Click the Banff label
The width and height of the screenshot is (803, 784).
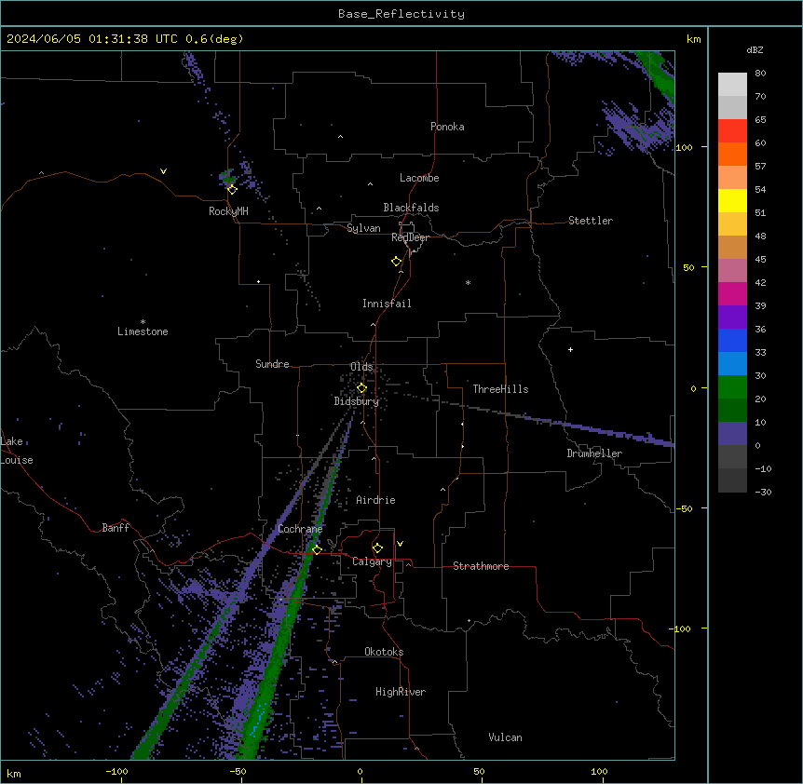click(x=116, y=528)
